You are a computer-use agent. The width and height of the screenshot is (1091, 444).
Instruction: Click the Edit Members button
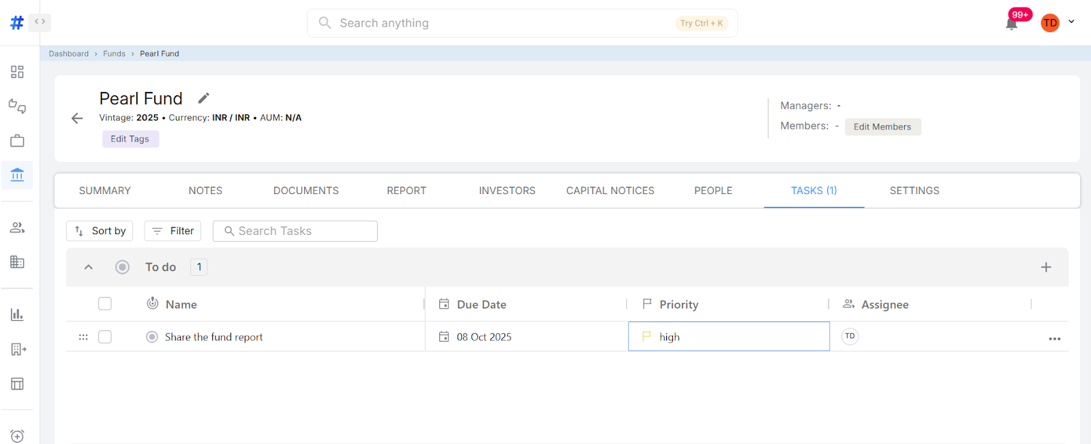click(x=882, y=127)
